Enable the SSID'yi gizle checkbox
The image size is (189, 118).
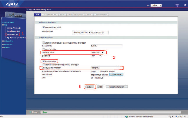pos(43,49)
